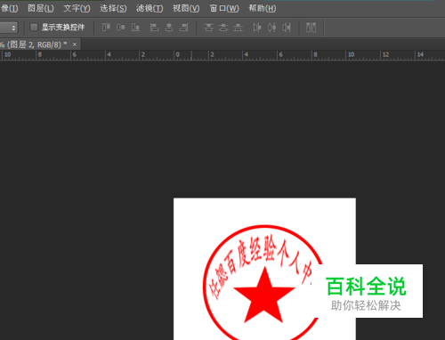Click distribute vertical centers icon
Image resolution: width=445 pixels, height=340 pixels.
tap(223, 28)
